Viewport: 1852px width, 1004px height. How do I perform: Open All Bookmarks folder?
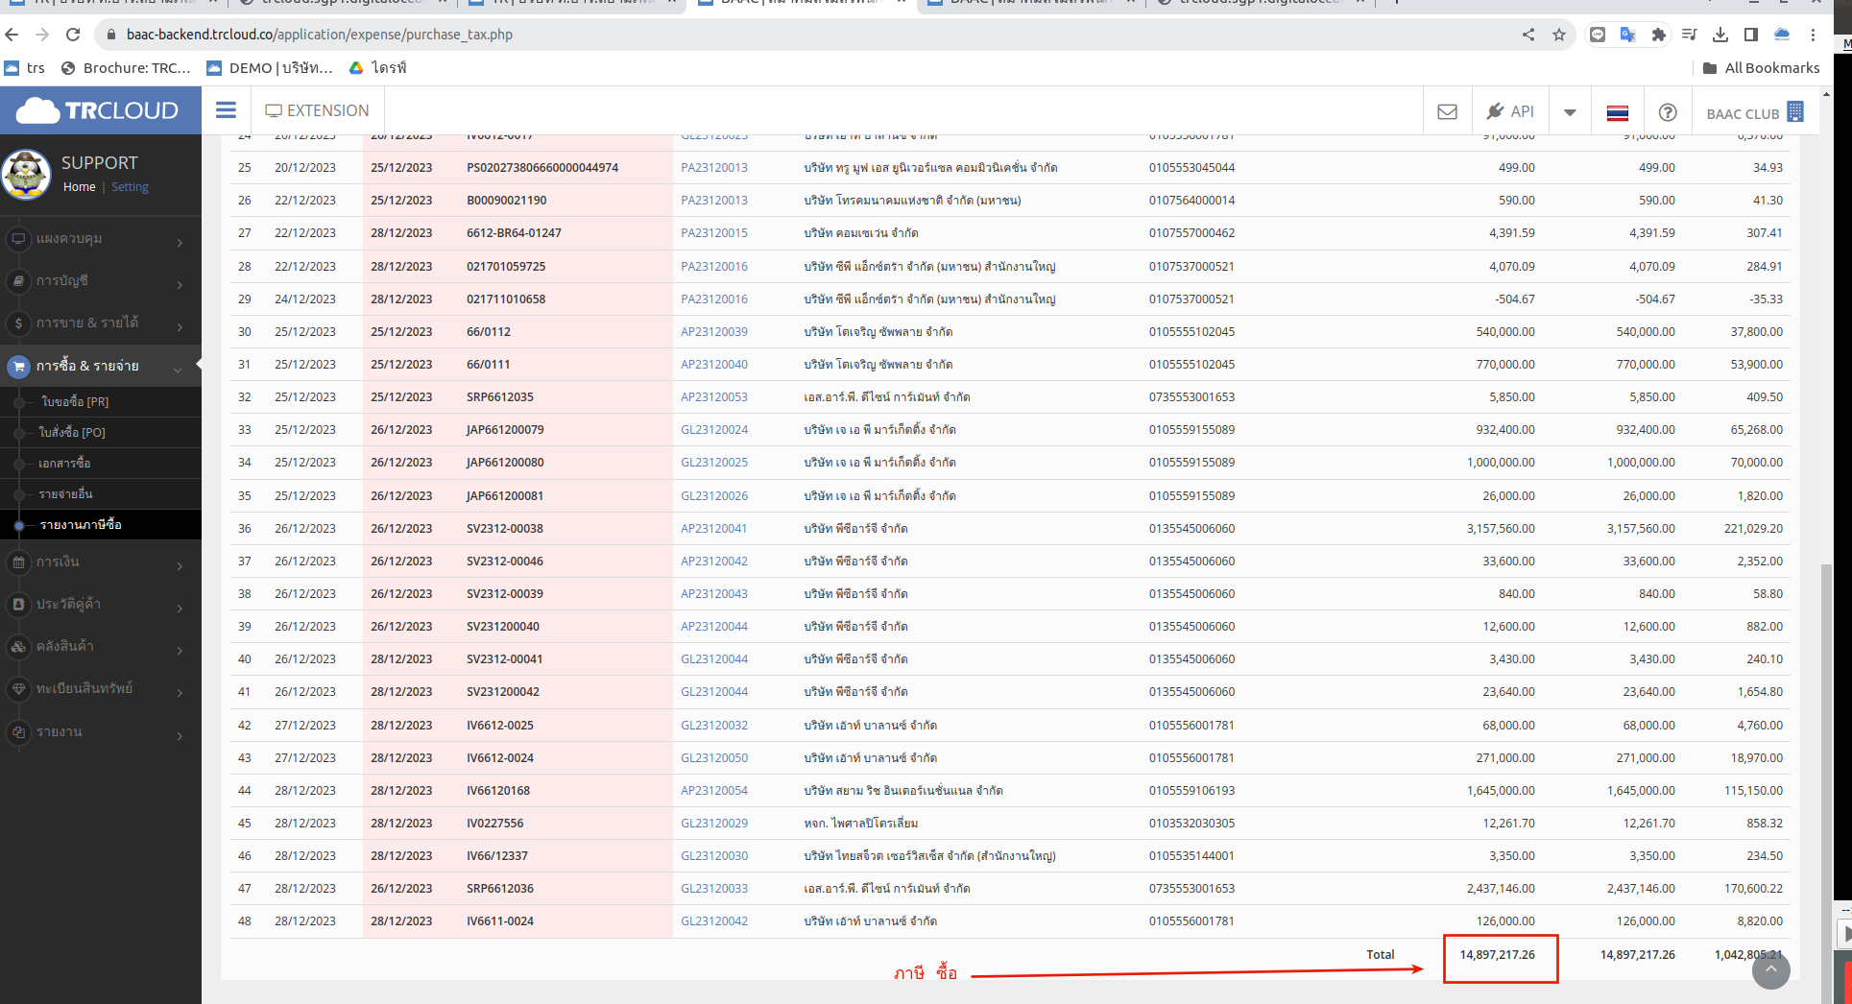click(x=1761, y=68)
